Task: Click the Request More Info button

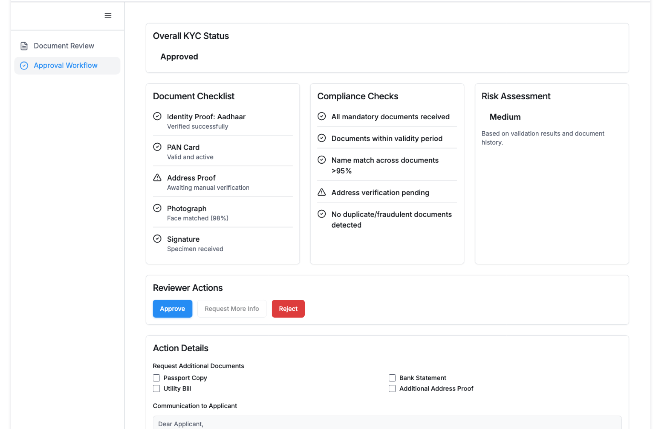Action: (x=232, y=309)
